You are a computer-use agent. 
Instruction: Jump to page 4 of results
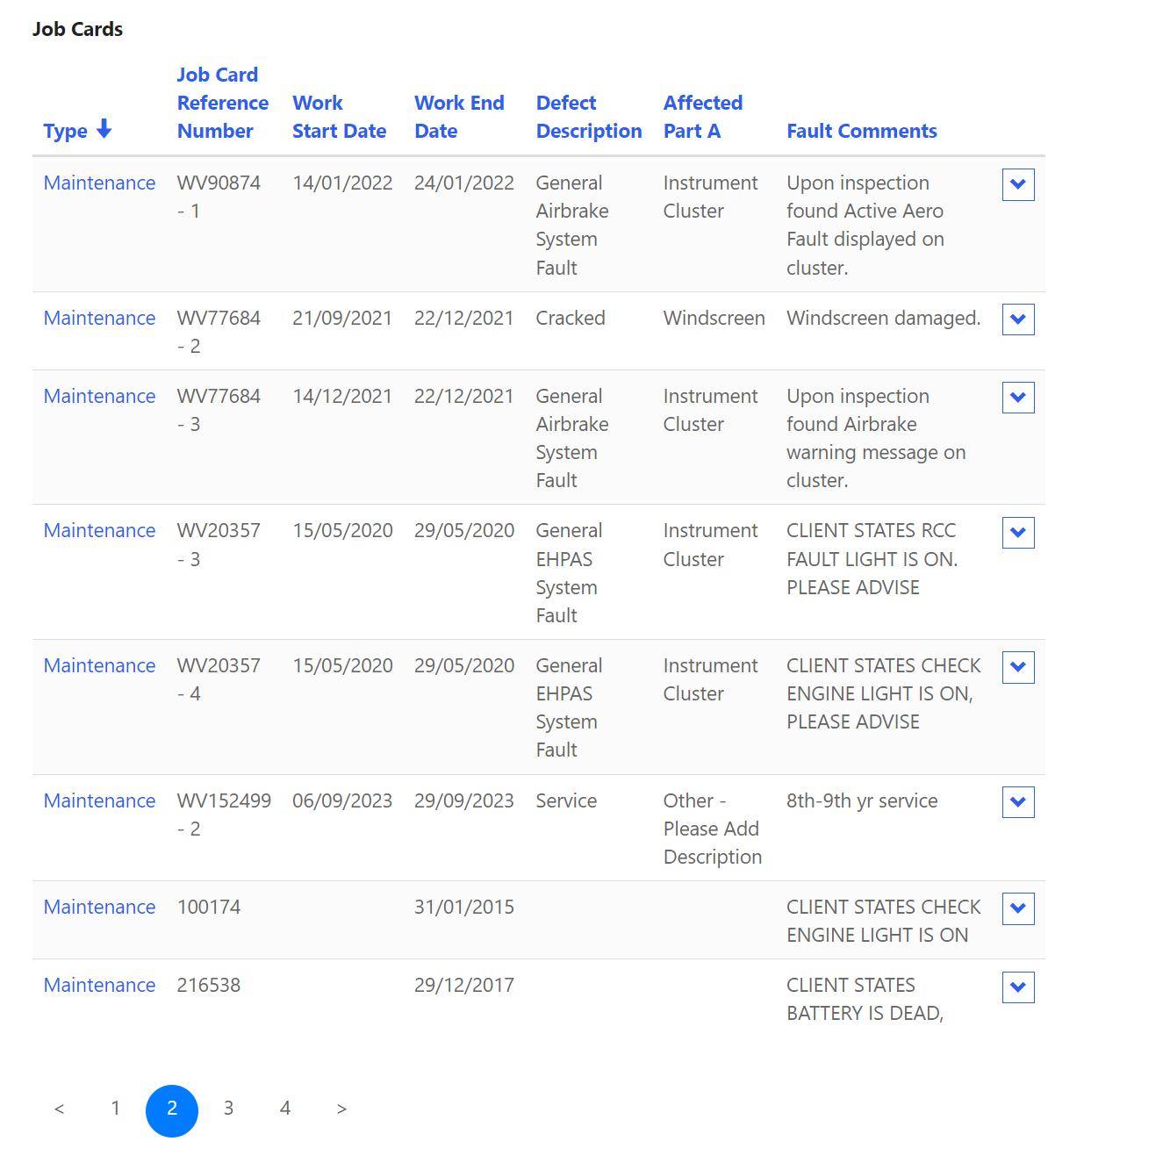[x=284, y=1109]
